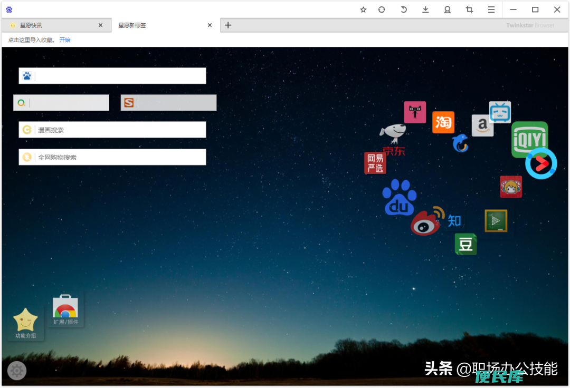Close the 星愿新标签 tab
This screenshot has height=388, width=570.
[210, 25]
